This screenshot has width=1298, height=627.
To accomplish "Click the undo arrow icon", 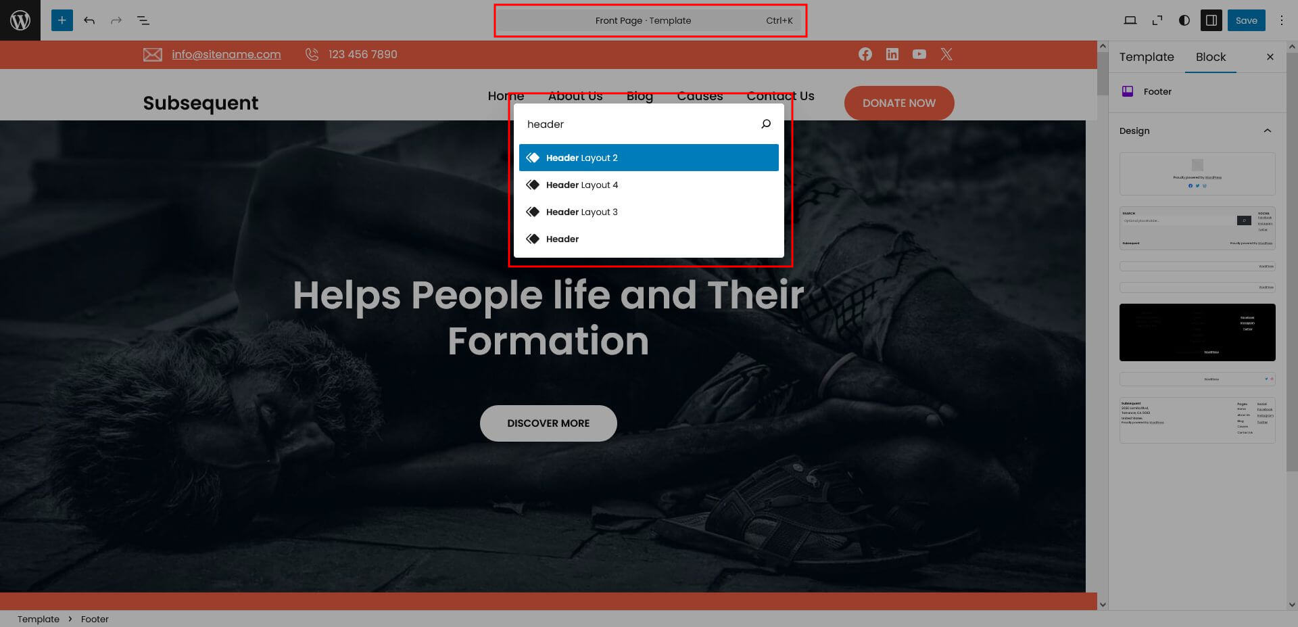I will point(89,20).
